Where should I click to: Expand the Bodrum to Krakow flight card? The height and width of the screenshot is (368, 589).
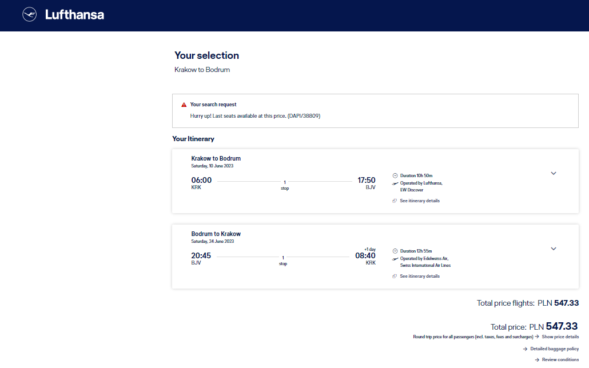[x=554, y=249]
